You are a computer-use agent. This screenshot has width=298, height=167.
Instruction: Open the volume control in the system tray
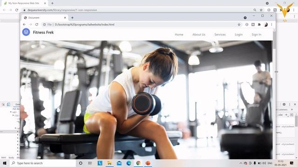pos(264,163)
